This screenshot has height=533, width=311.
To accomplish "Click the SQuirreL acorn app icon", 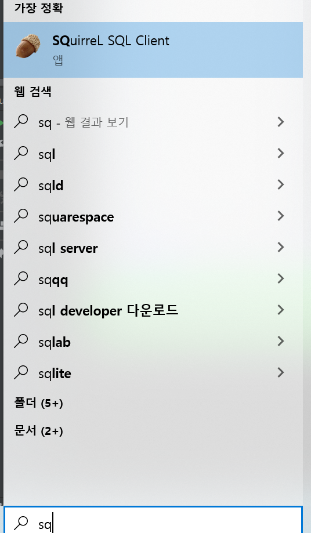I will click(28, 46).
